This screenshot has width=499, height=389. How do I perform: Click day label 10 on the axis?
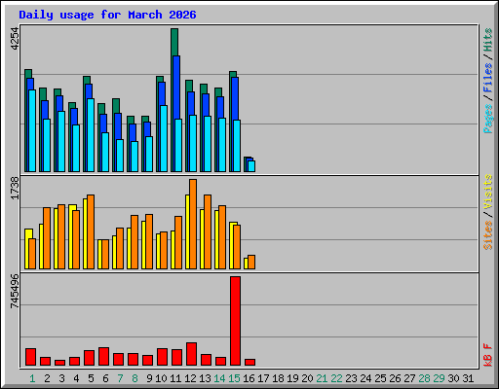[x=161, y=378]
